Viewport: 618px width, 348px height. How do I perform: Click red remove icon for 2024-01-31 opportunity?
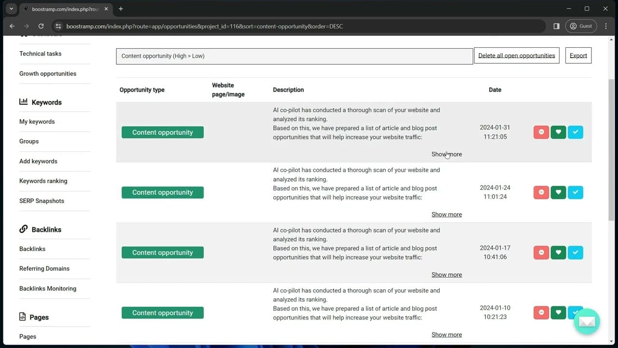(x=541, y=132)
